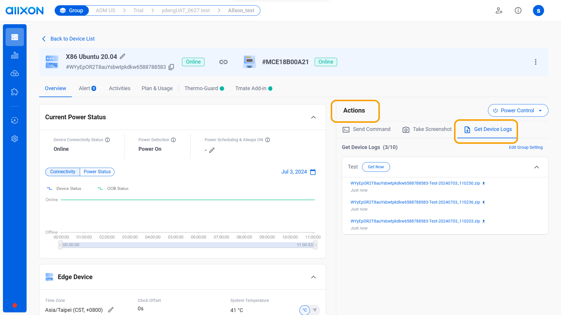Switch to the Activities tab
561x315 pixels.
(x=120, y=88)
